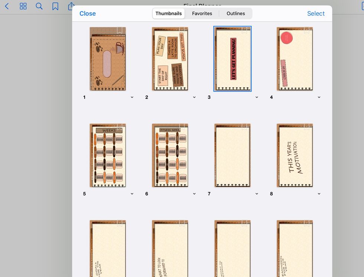Tap the grid thumbnails icon in toolbar
364x277 pixels.
pos(23,6)
